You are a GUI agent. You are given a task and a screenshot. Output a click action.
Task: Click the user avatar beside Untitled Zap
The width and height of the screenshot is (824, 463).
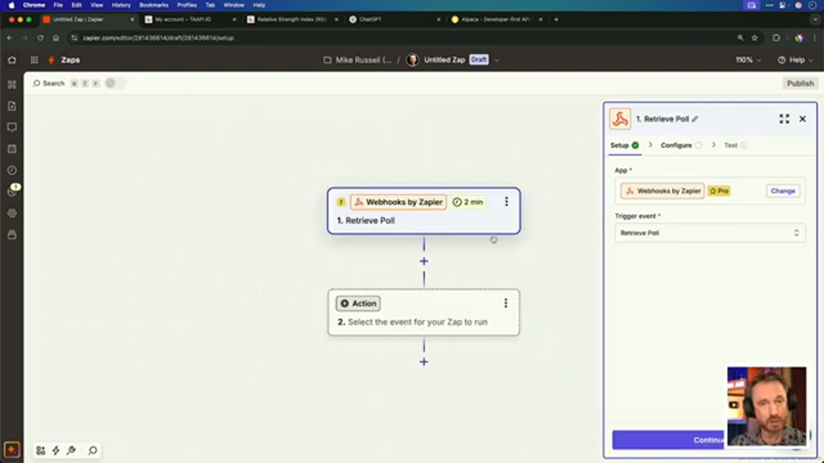click(412, 60)
